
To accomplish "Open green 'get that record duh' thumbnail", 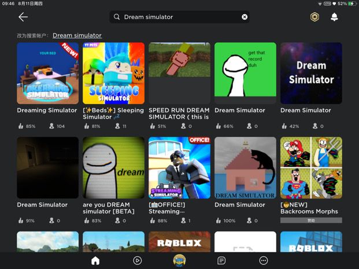I will 245,73.
